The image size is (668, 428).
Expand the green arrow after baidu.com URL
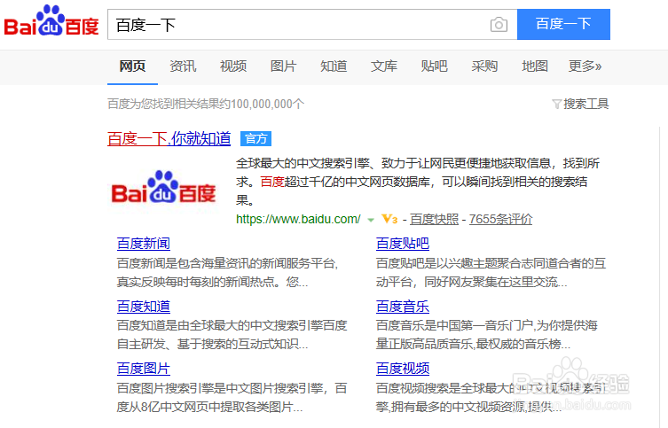click(371, 220)
